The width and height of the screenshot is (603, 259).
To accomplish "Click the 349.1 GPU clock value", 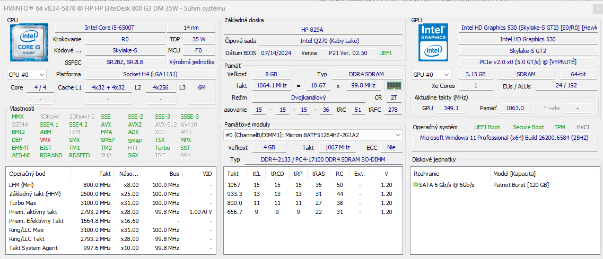I will (x=451, y=109).
